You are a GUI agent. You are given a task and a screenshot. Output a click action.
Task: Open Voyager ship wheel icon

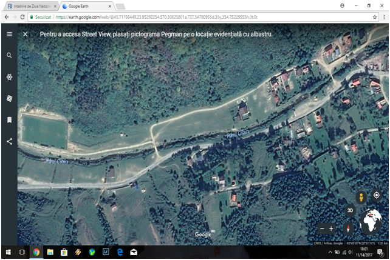[9, 77]
